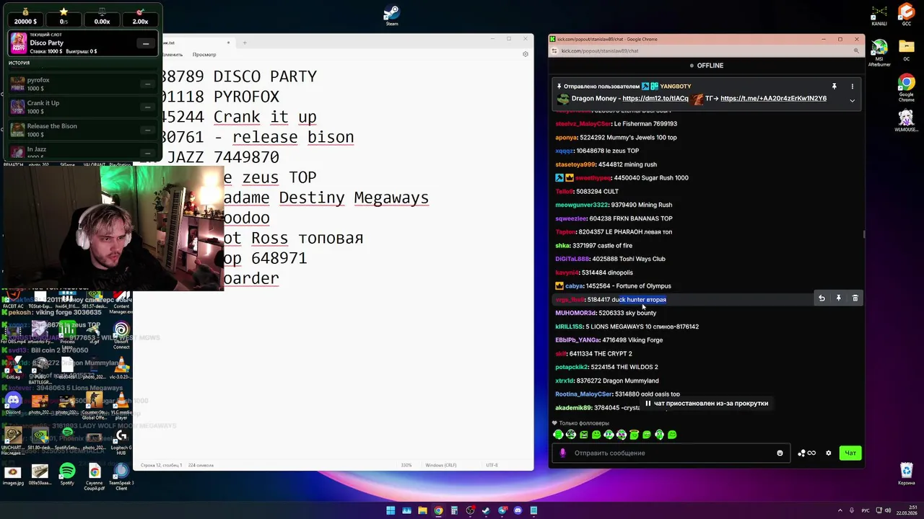This screenshot has width=924, height=519.
Task: Open the emoji picker in chat input
Action: pos(780,453)
